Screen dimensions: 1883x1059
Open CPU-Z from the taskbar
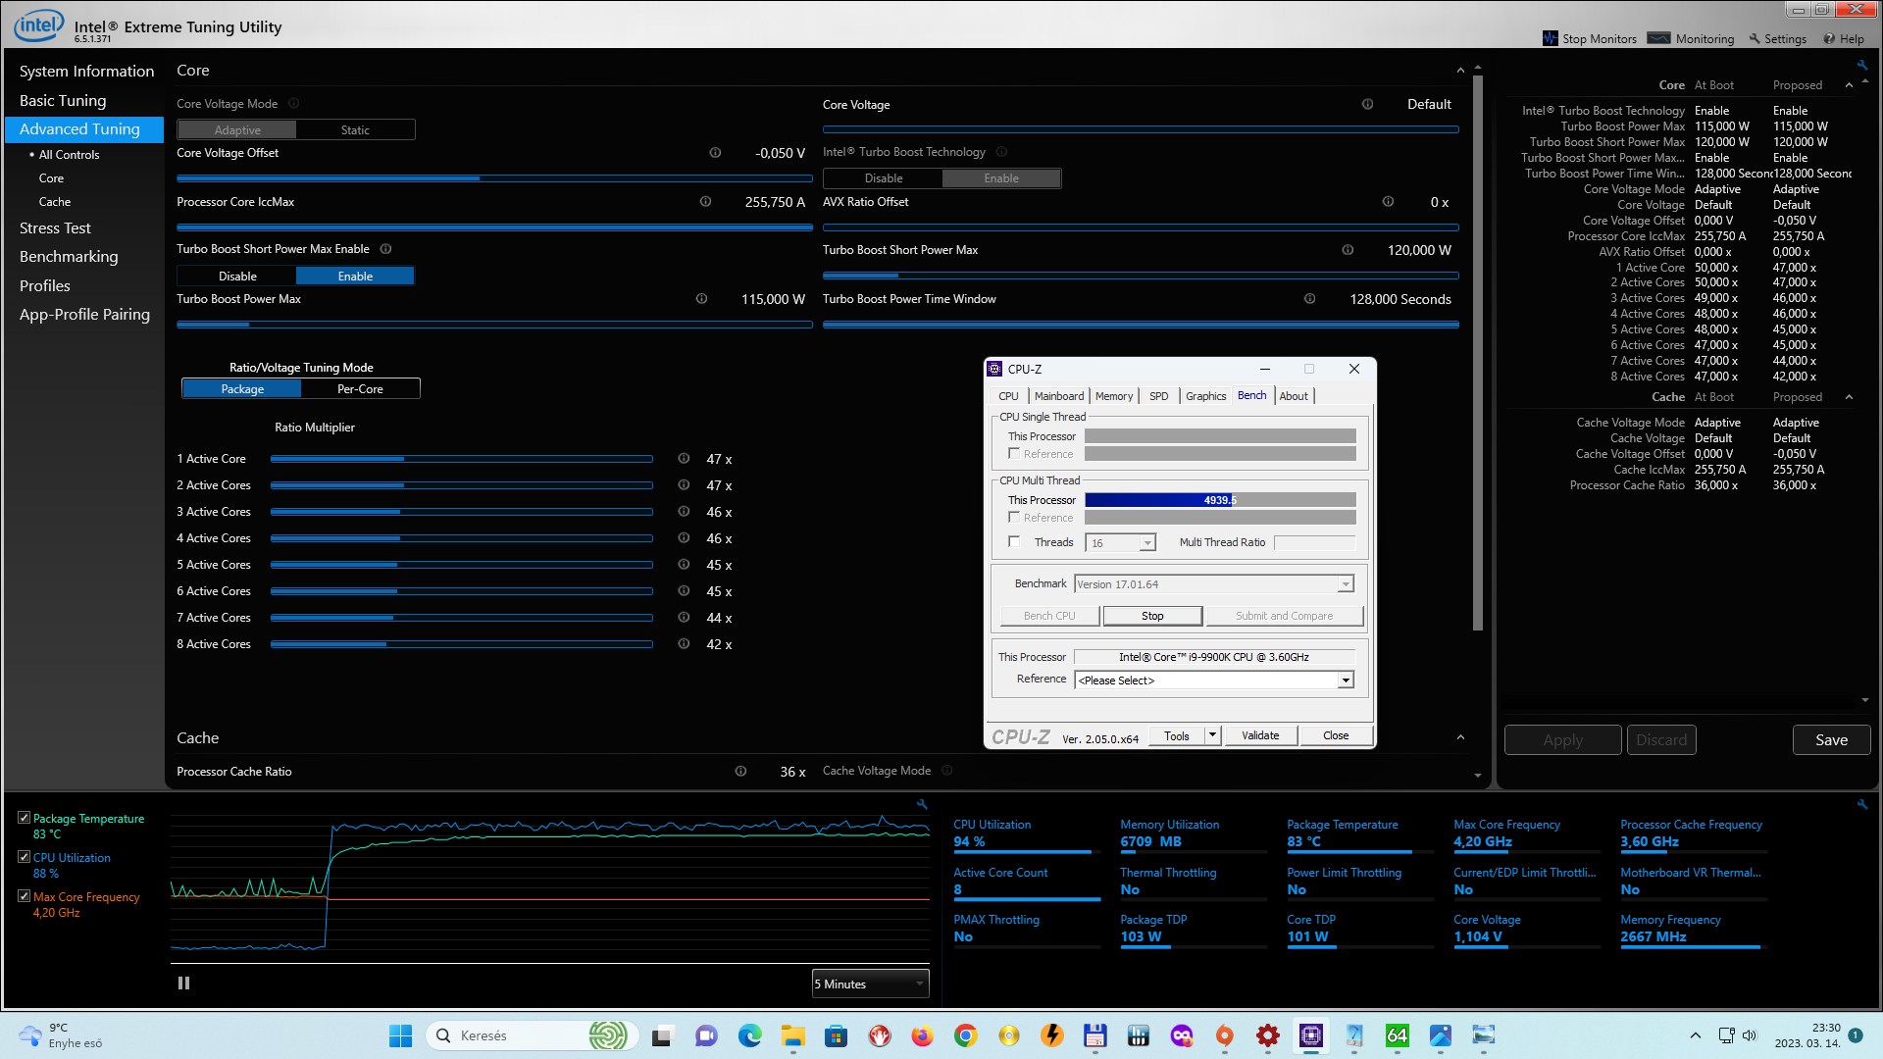pos(1311,1035)
